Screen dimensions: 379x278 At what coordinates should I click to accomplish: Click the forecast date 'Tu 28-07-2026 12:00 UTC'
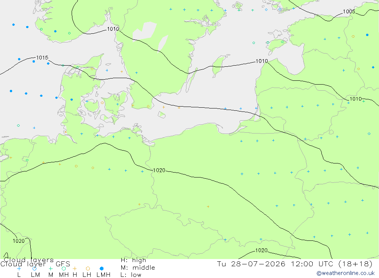tap(274, 264)
